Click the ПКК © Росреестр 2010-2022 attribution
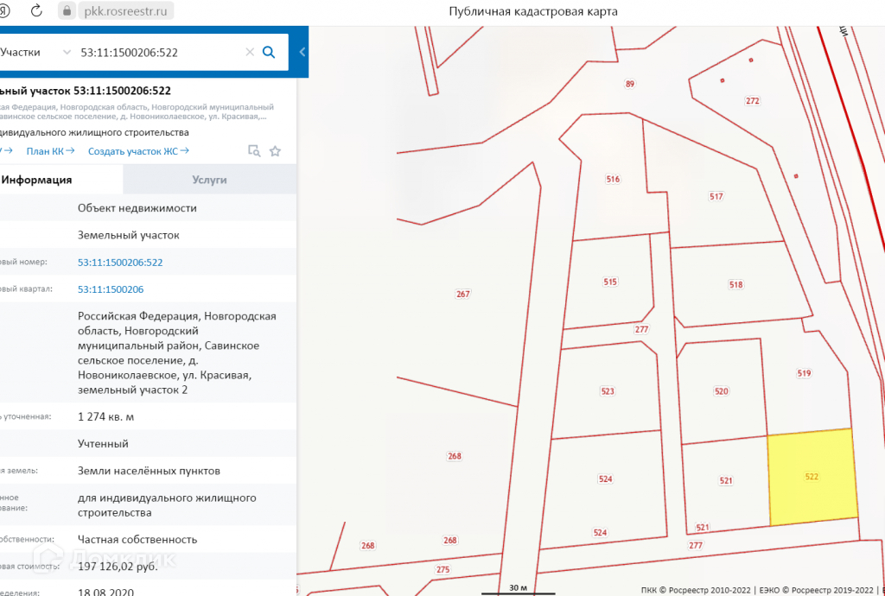The height and width of the screenshot is (596, 885). (x=696, y=590)
